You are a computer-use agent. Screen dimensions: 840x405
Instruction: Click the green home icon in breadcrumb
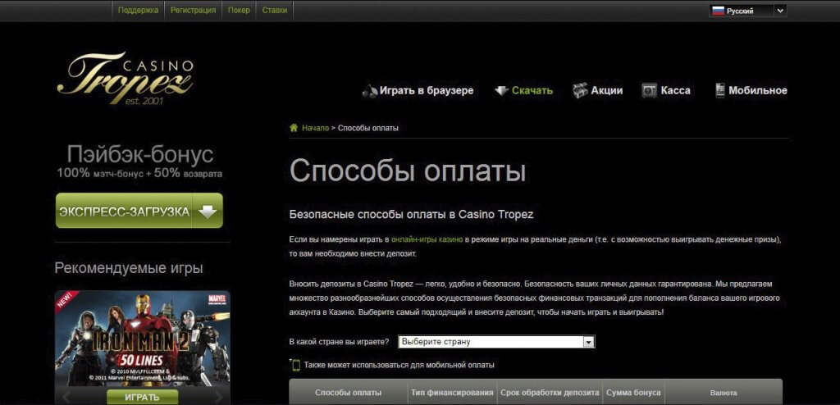coord(294,128)
